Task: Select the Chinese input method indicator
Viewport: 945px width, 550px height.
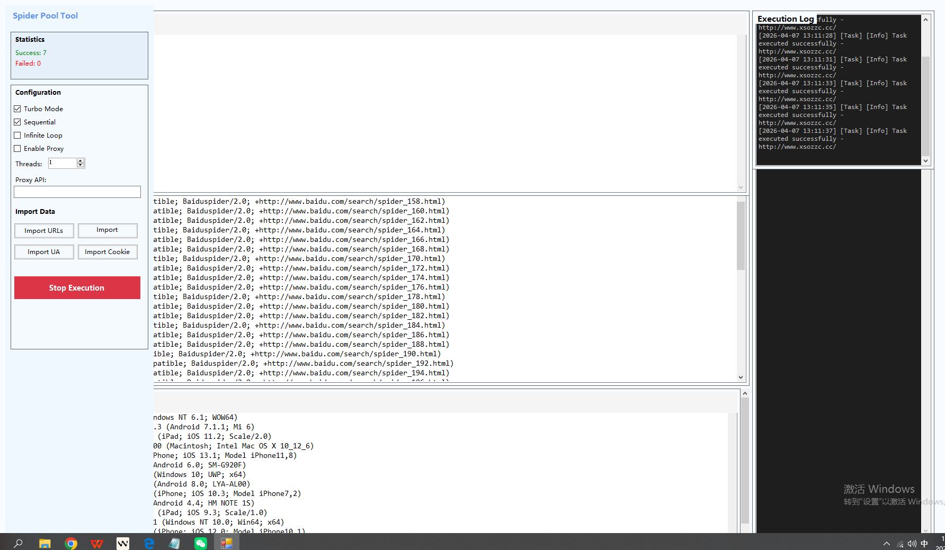Action: click(x=924, y=543)
